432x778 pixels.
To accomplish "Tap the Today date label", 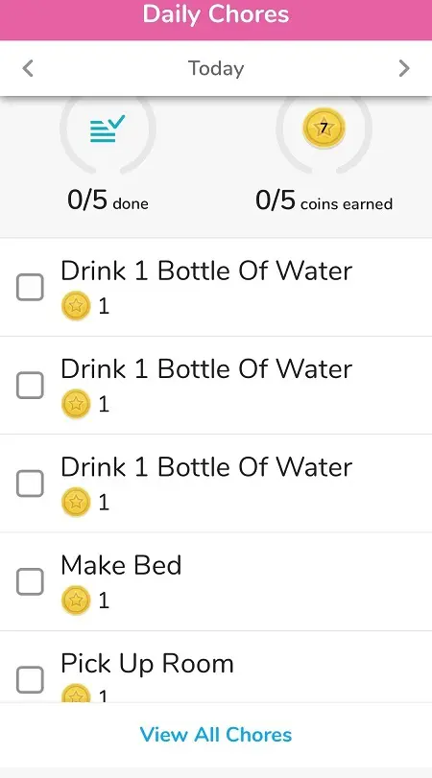I will [x=216, y=68].
